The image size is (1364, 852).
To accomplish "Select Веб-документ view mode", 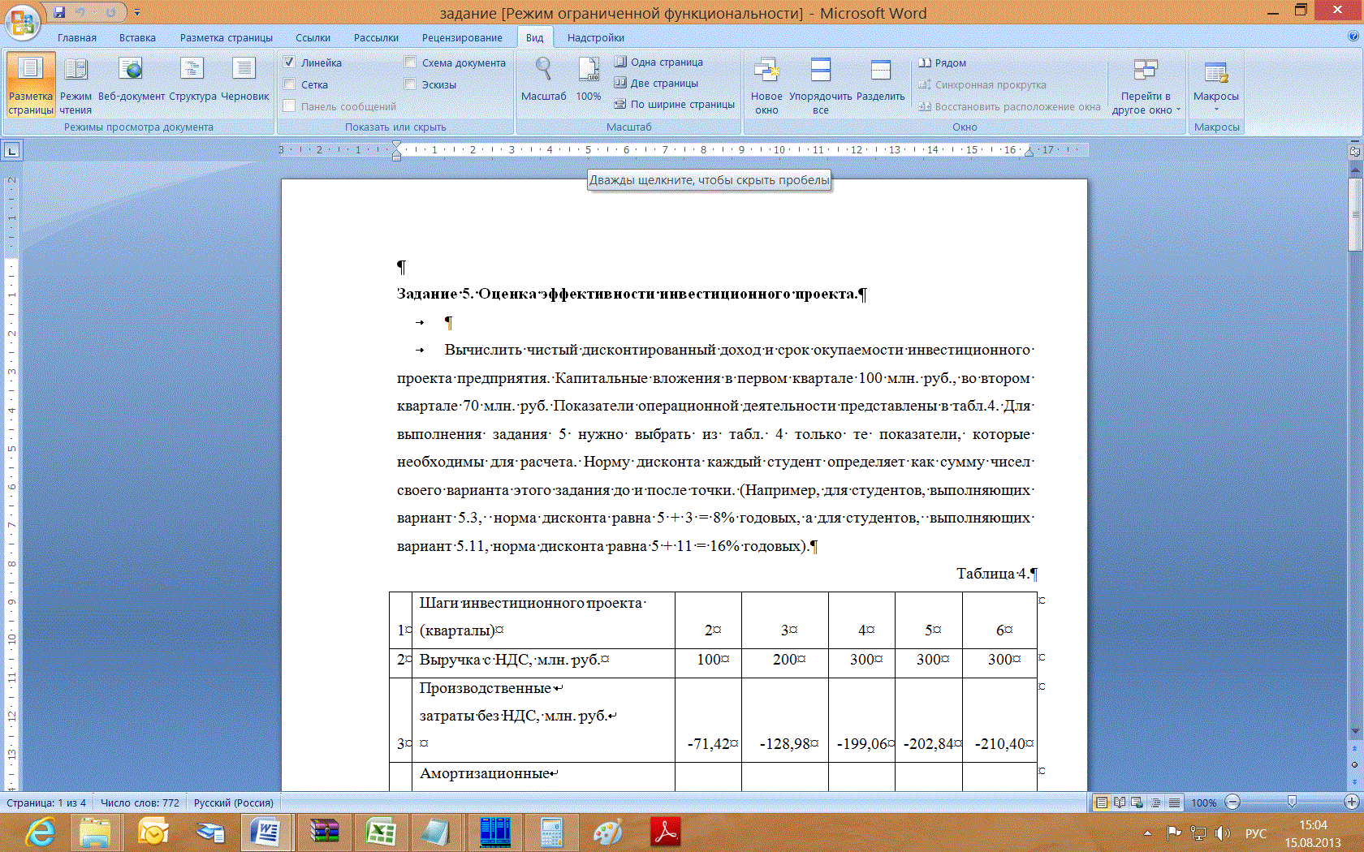I will (x=131, y=80).
